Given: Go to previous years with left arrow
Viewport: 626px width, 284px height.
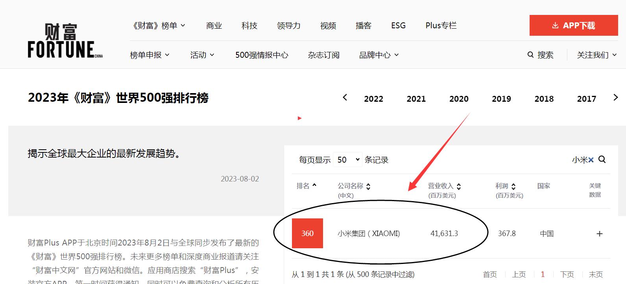Looking at the screenshot, I should tap(345, 97).
